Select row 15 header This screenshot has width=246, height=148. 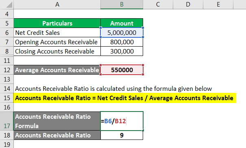(7, 98)
